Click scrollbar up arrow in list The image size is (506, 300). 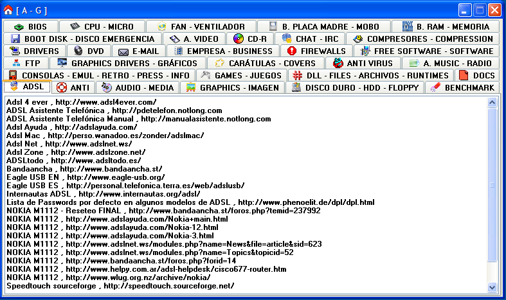tap(492, 103)
